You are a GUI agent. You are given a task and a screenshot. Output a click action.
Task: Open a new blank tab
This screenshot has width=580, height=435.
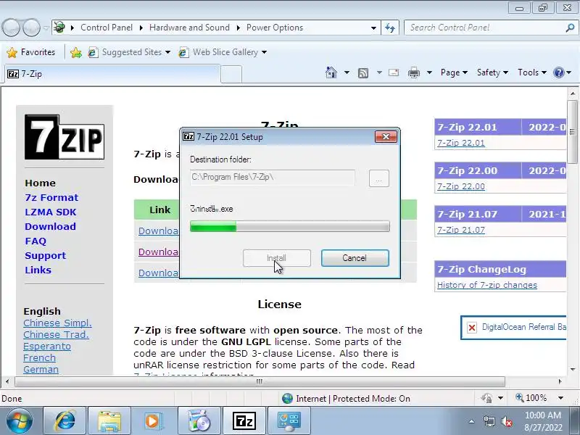tap(231, 75)
